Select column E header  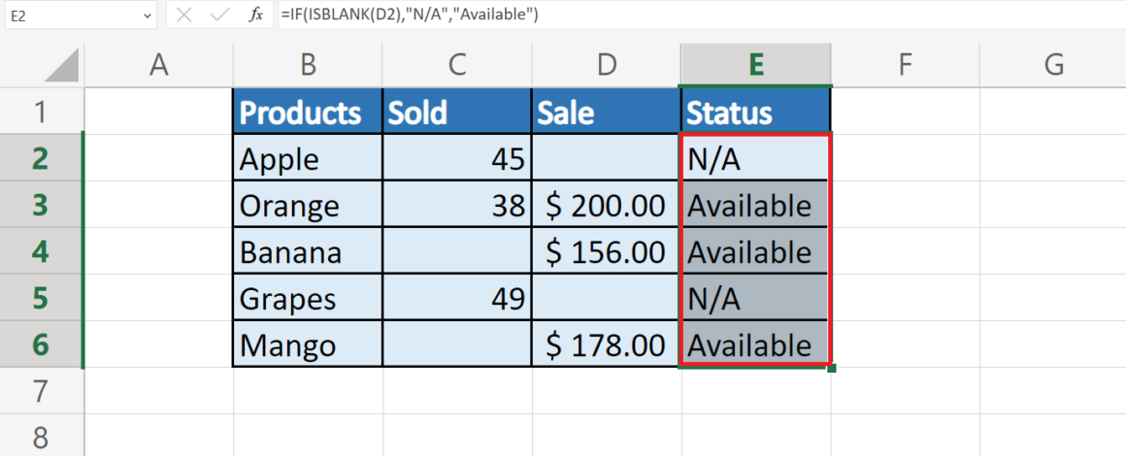(756, 65)
